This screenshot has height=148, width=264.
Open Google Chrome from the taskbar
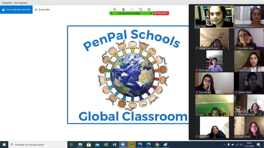tap(157, 144)
